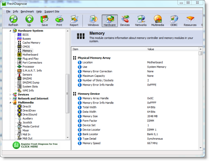This screenshot has width=209, height=161.
Task: Expand the Devices tree node
Action: pos(10,94)
